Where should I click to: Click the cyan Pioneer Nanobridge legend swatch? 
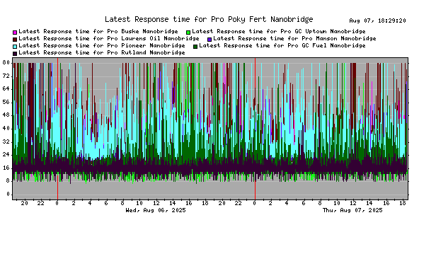click(15, 47)
